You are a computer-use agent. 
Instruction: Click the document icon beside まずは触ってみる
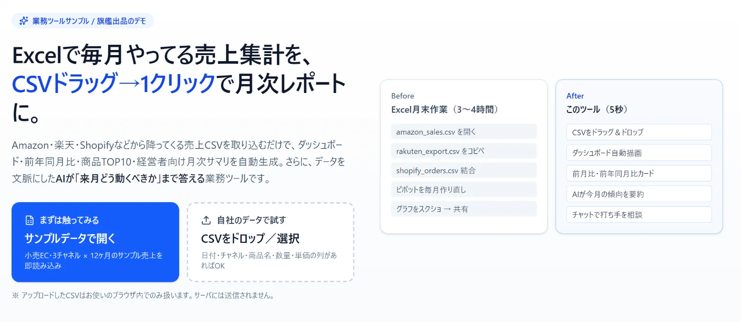click(30, 220)
